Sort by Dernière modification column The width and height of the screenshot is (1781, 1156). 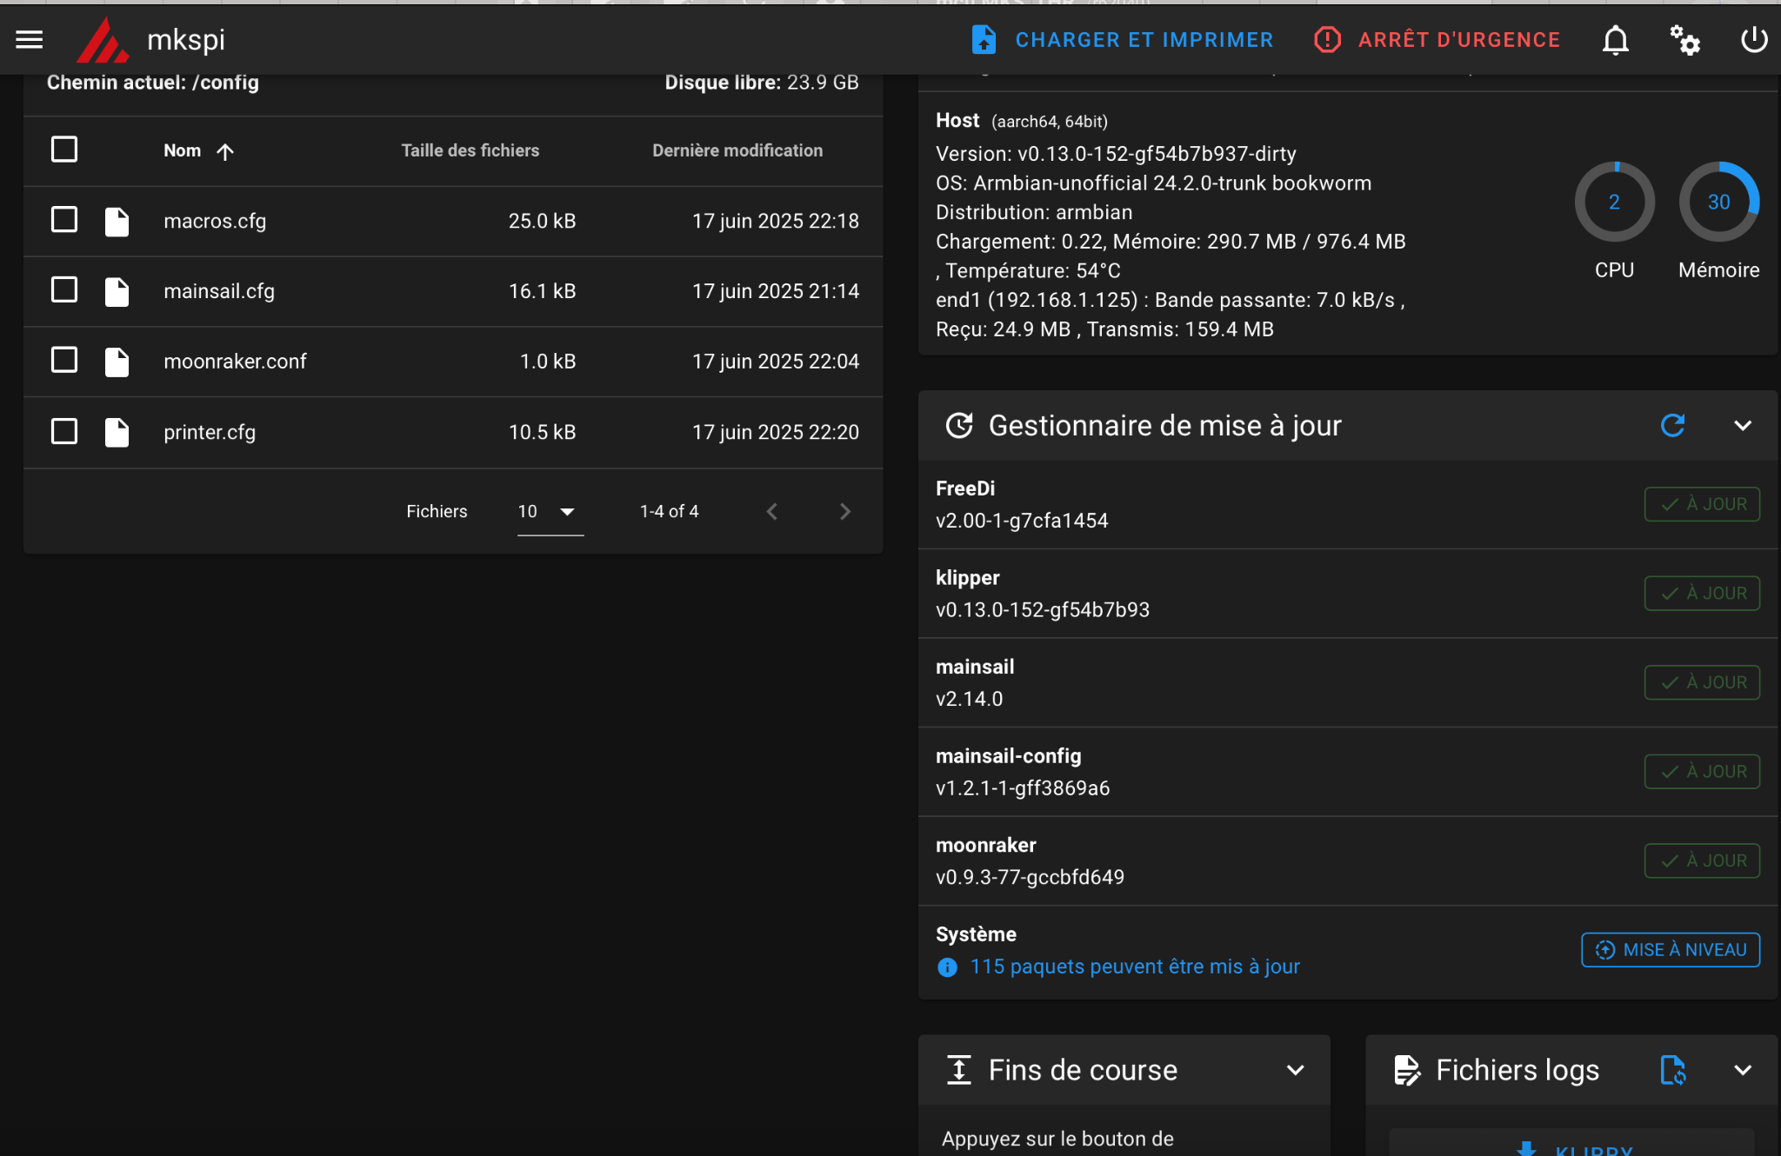(x=737, y=150)
